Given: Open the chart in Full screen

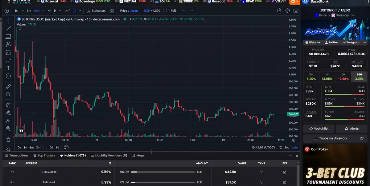Looking at the screenshot, I should coord(171,10).
